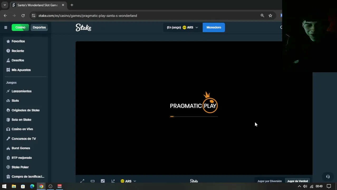The width and height of the screenshot is (337, 190).
Task: Pop out the game window
Action: coord(113,181)
